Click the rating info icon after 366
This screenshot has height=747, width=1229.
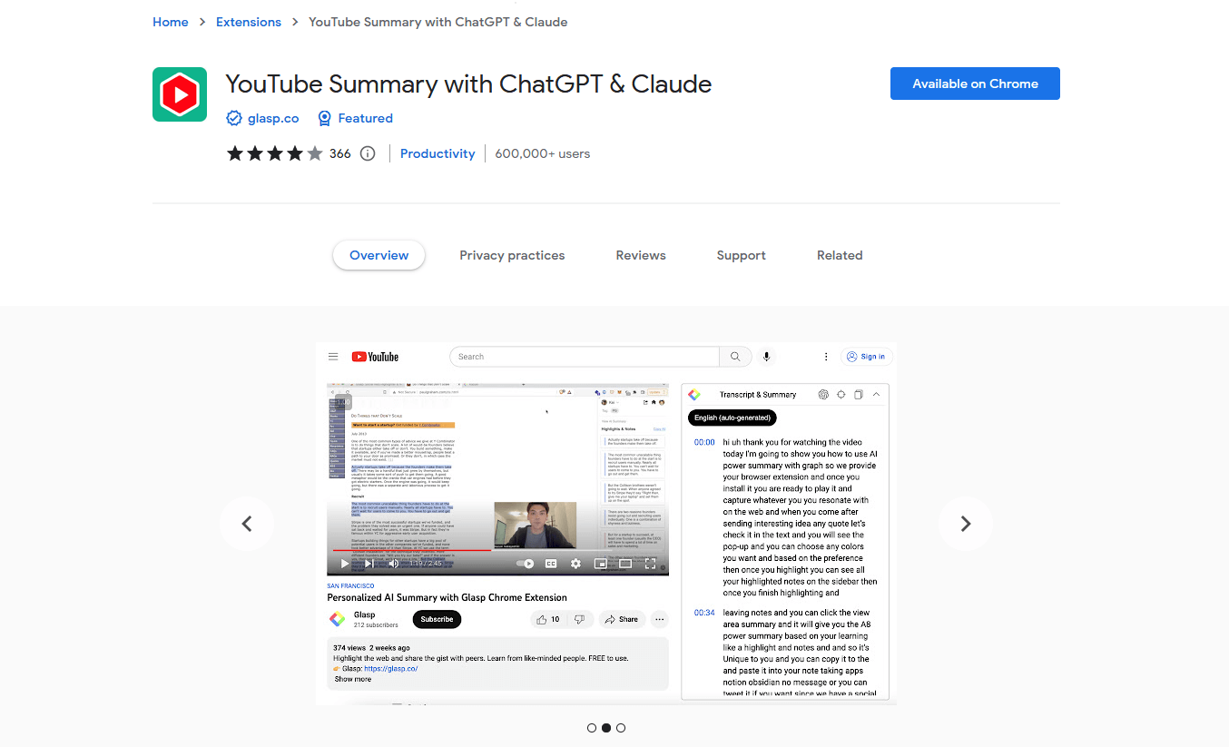coord(368,153)
